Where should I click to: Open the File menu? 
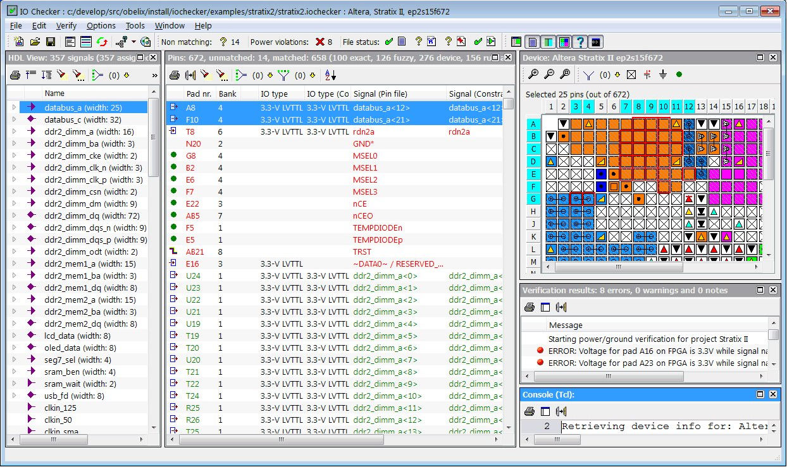coord(16,26)
